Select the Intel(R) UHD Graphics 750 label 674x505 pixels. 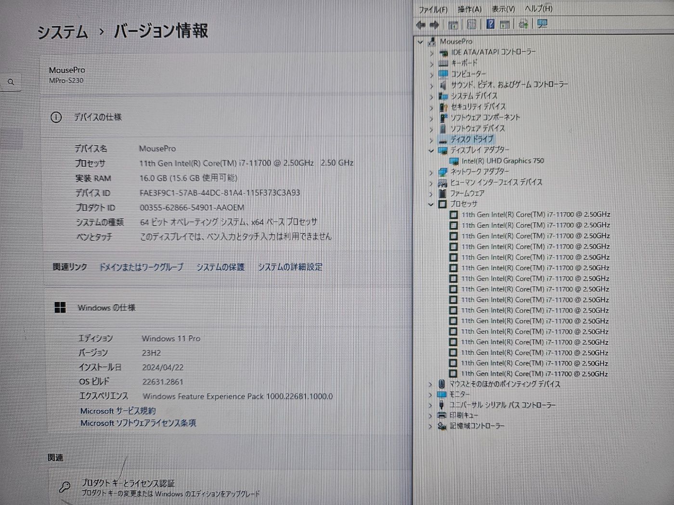[503, 161]
